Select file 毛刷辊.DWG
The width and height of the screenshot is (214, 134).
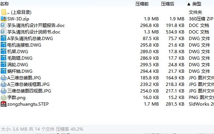[20, 58]
